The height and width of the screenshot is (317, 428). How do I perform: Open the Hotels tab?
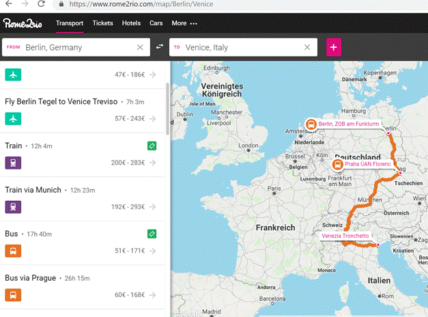pos(131,23)
